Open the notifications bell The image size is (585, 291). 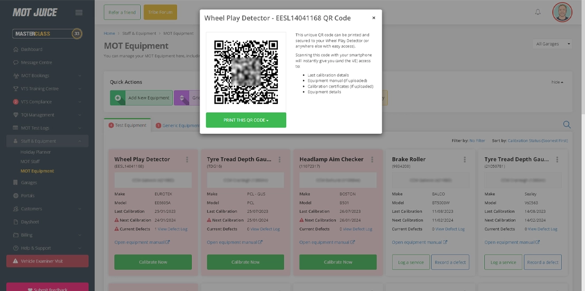pyautogui.click(x=538, y=12)
